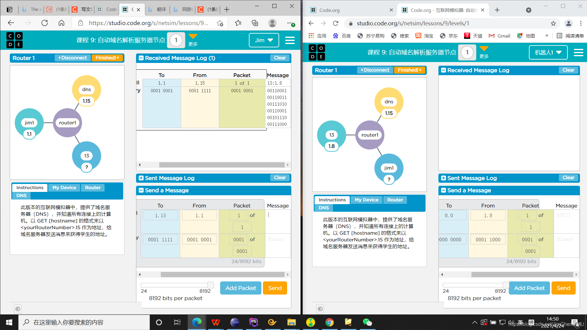587x330 pixels.
Task: Click the dns node in left network diagram
Action: coord(87,90)
